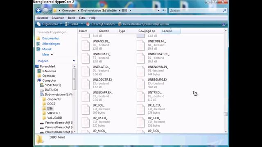The height and width of the screenshot is (147, 262).
Task: Select file icon of UP_IM.CU_
Action: pyautogui.click(x=86, y=122)
